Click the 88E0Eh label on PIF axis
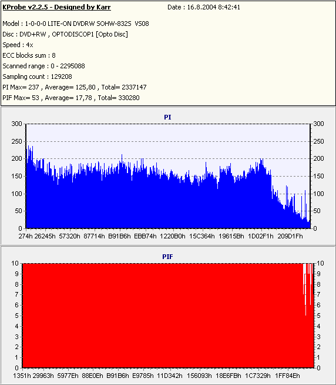Viewport: 336px width, 385px height. point(93,376)
